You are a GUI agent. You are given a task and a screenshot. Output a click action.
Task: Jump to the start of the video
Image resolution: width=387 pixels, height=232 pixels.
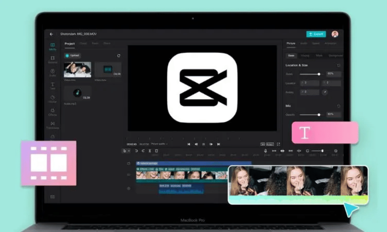coord(189,144)
